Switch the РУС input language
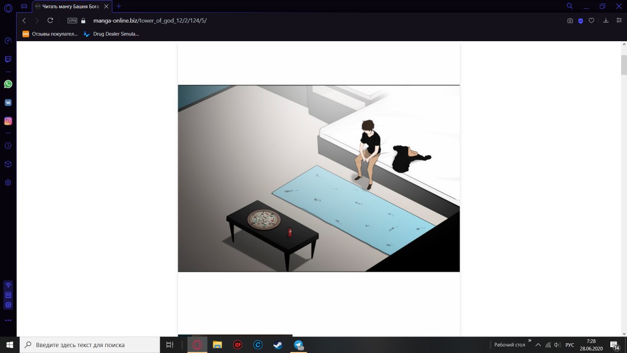The height and width of the screenshot is (353, 627). pyautogui.click(x=570, y=345)
